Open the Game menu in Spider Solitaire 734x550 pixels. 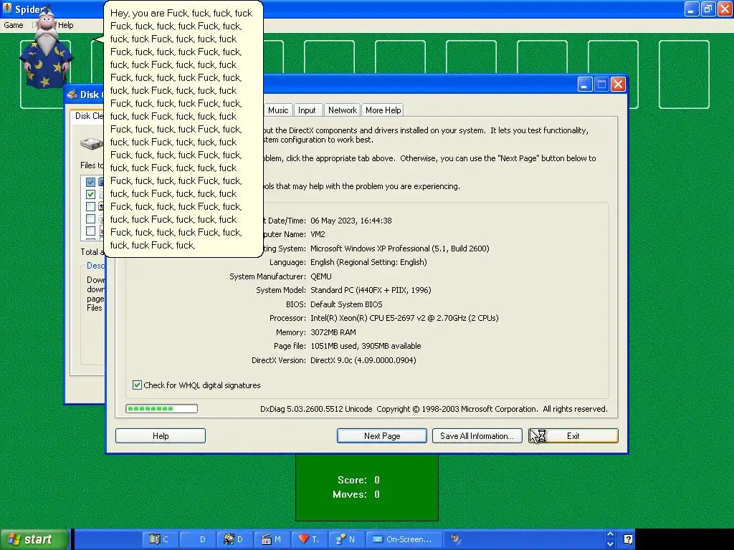click(x=13, y=25)
